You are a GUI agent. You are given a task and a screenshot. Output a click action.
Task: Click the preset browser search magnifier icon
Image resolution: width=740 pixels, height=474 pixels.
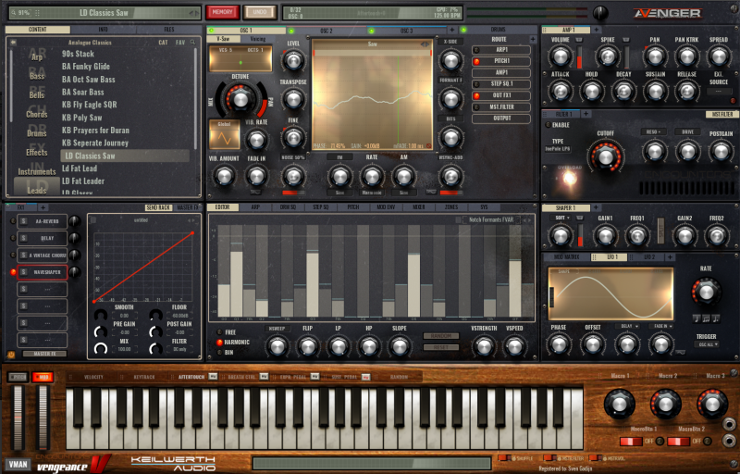192,43
